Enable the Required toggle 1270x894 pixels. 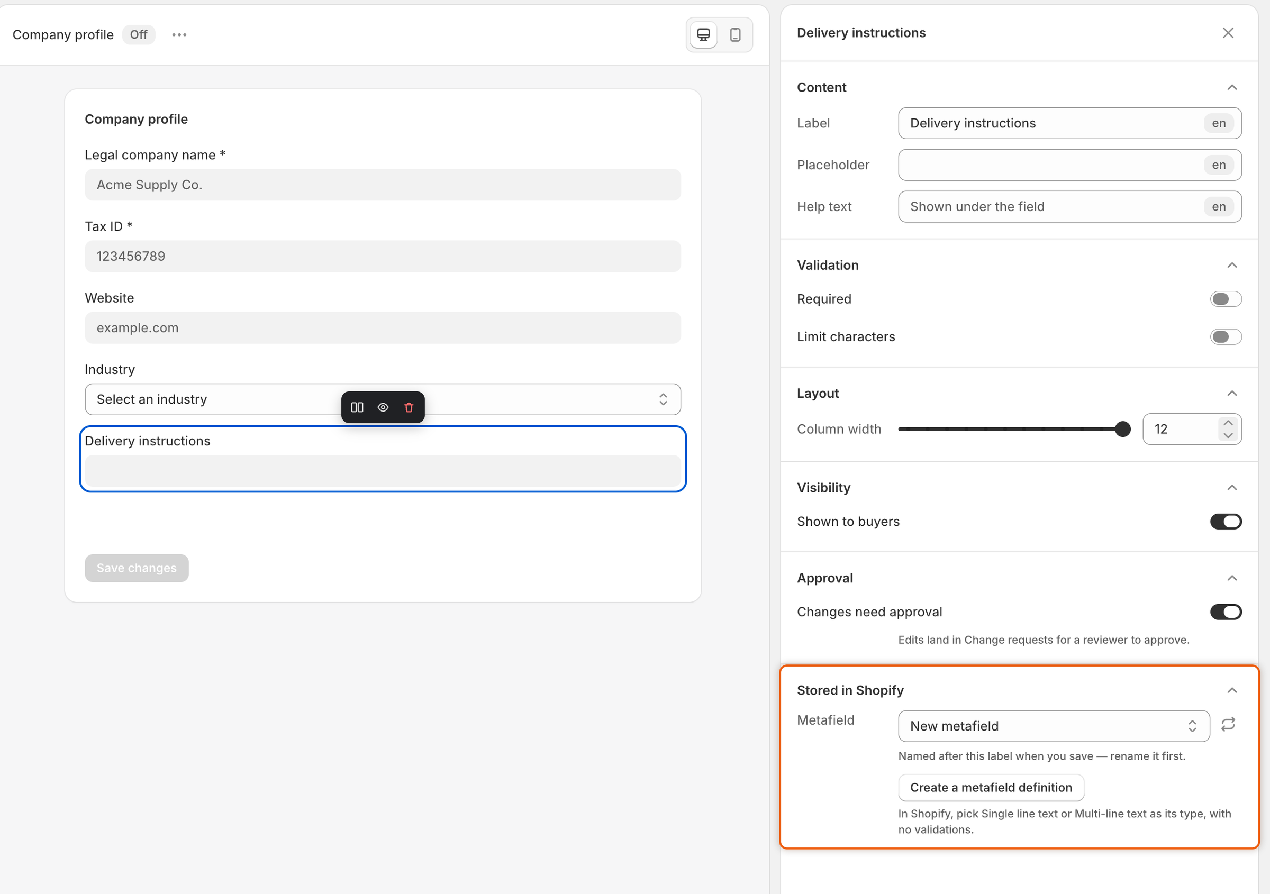[1226, 299]
